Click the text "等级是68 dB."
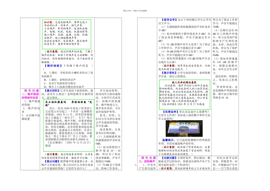Screen dimensions: 270x191 [221, 97]
